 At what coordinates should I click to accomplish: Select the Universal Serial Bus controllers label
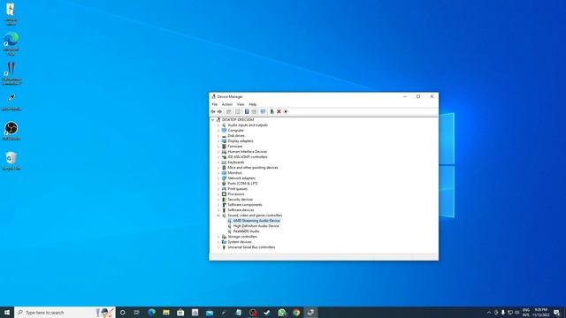click(x=251, y=247)
